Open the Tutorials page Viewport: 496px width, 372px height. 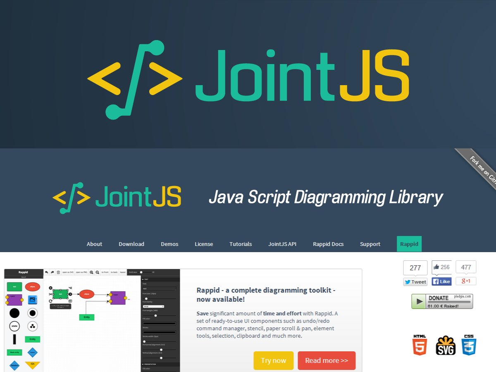tap(241, 244)
